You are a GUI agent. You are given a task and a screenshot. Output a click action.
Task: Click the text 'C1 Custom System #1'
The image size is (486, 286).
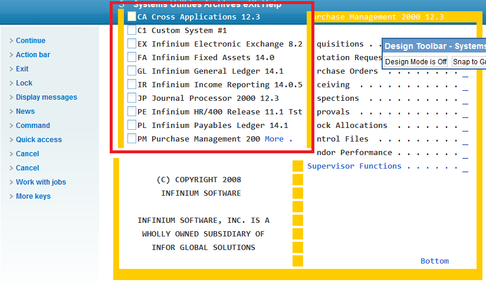[x=182, y=30]
